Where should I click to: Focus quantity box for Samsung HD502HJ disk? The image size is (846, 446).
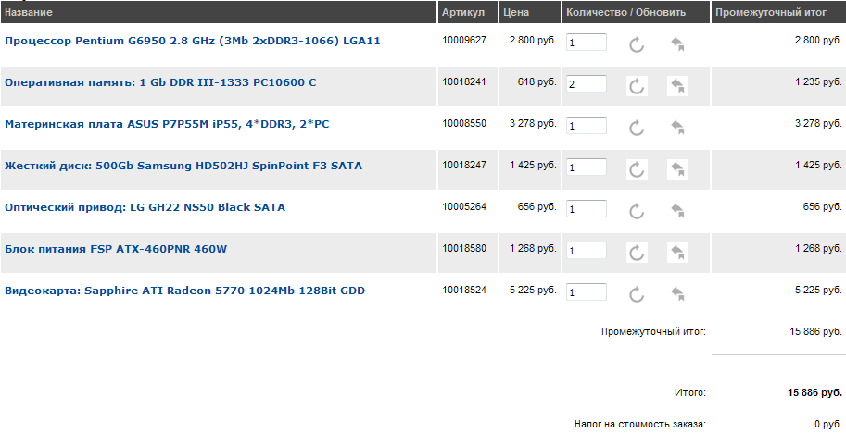pyautogui.click(x=586, y=167)
